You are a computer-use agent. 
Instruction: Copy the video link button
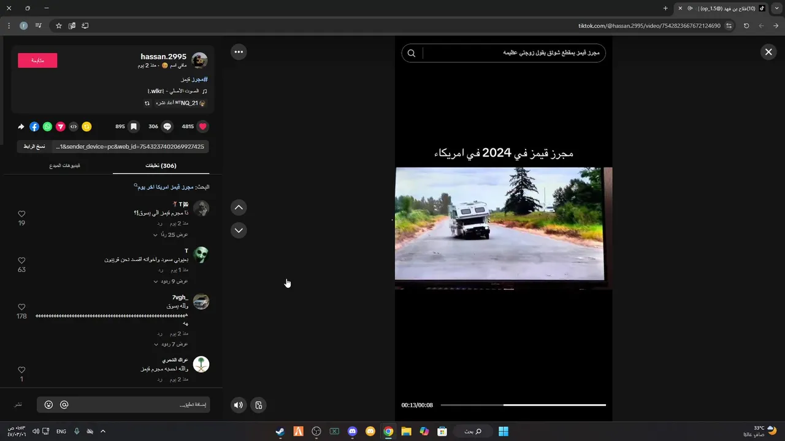pyautogui.click(x=34, y=146)
